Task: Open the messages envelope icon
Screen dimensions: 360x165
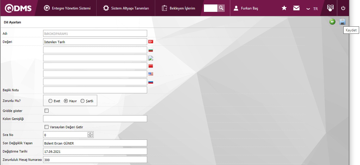Action: (x=296, y=8)
